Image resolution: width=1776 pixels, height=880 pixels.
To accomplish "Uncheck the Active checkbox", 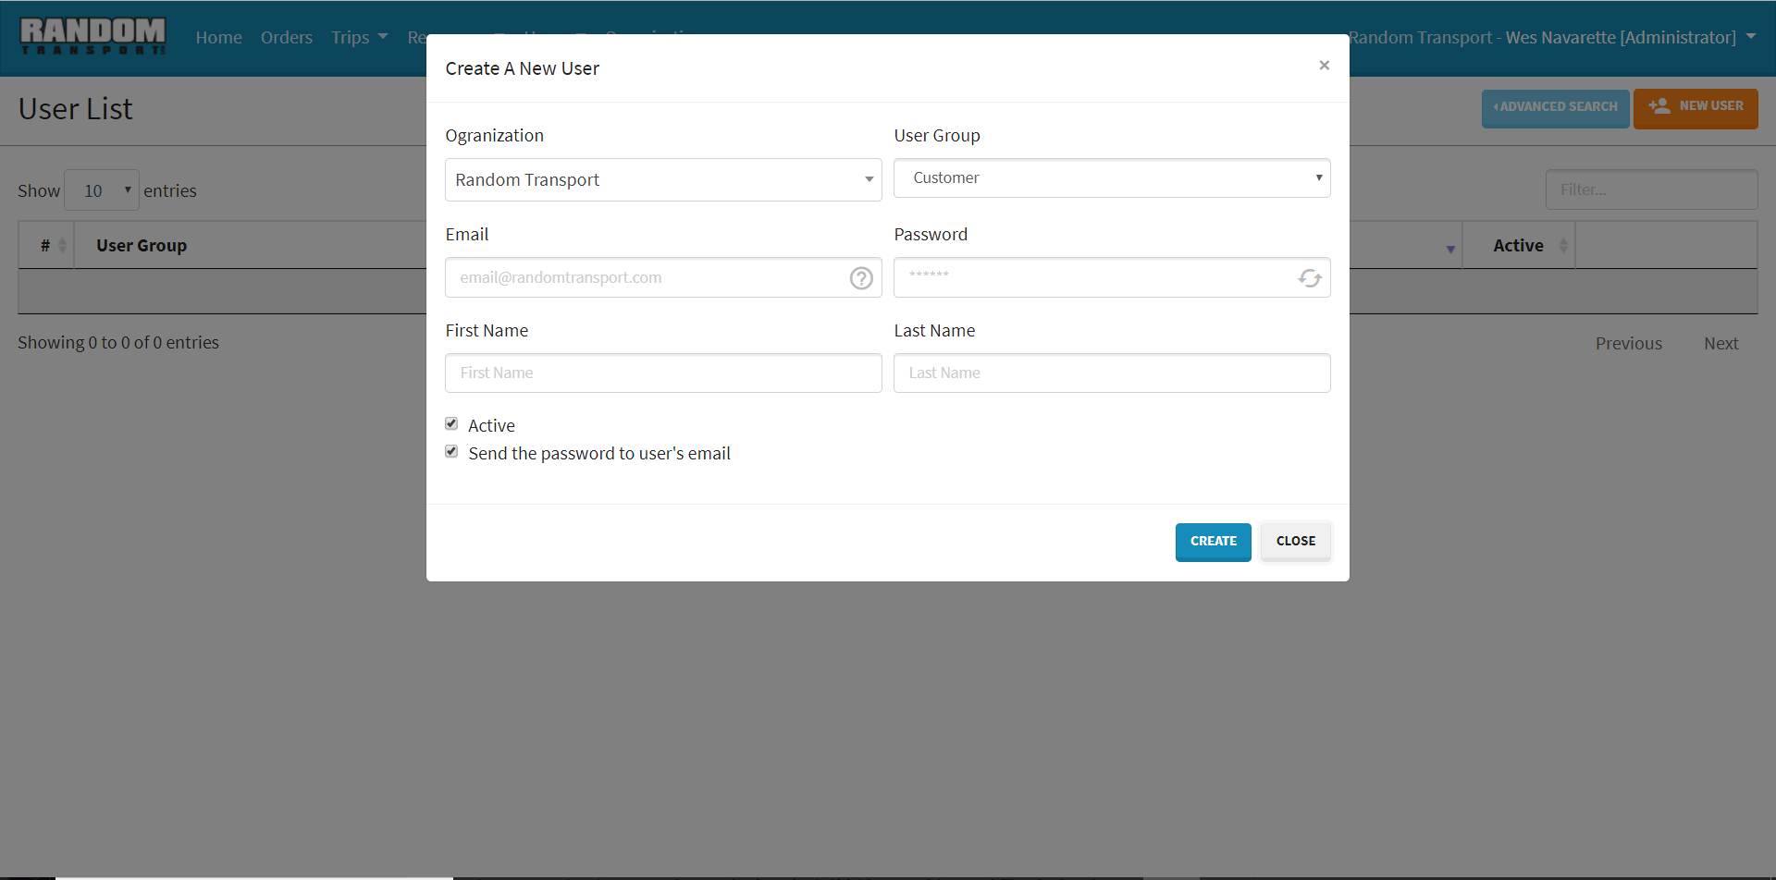I will 451,424.
